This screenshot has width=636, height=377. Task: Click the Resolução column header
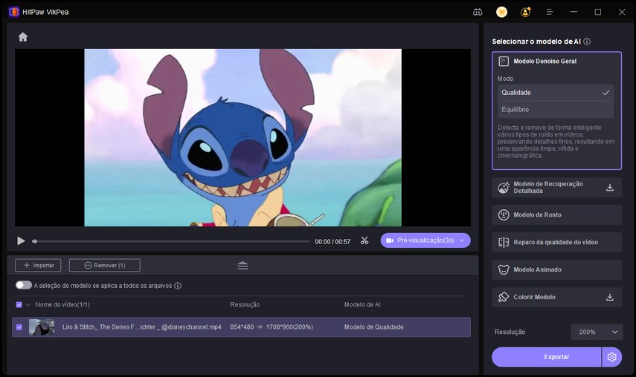pos(245,304)
